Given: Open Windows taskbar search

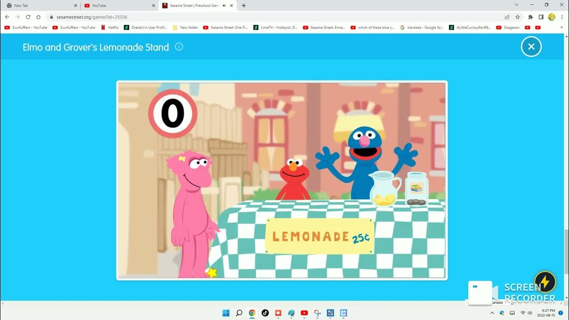Looking at the screenshot, I should tap(239, 313).
